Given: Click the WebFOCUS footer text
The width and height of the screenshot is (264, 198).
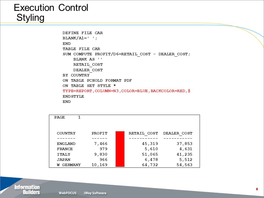Looking at the screenshot, I should point(68,193).
